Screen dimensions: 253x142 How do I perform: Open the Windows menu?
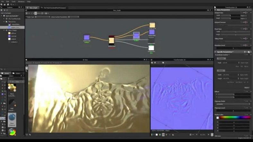(x=21, y=2)
